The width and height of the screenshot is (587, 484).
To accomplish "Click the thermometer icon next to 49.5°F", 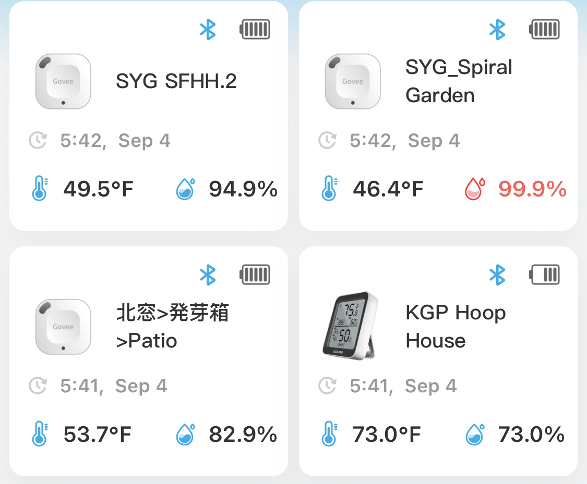I will tap(40, 189).
